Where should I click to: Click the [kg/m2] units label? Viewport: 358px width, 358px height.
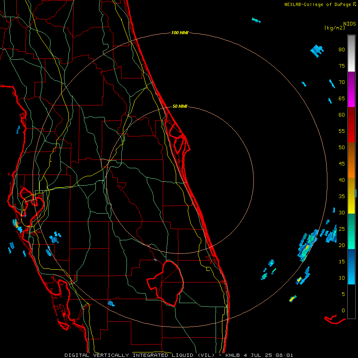point(335,28)
